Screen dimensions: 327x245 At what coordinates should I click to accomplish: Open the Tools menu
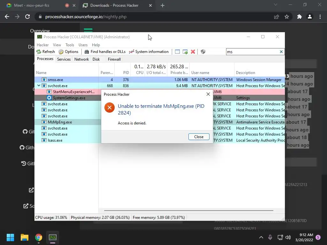tap(70, 45)
